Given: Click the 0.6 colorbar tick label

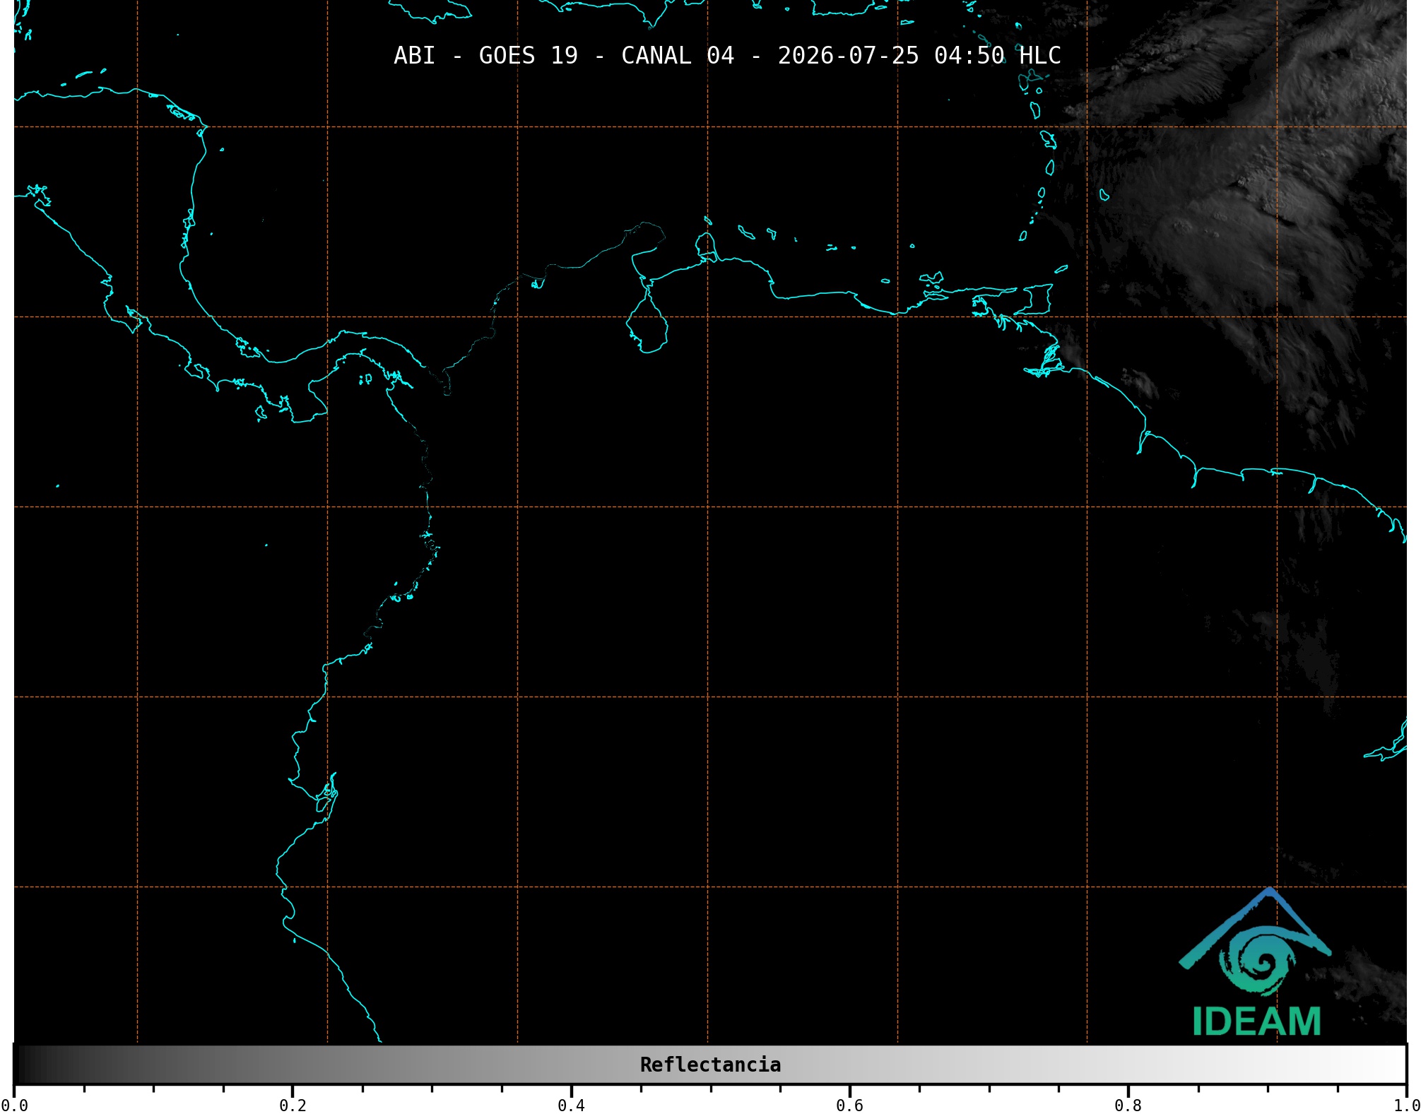Looking at the screenshot, I should 849,1106.
